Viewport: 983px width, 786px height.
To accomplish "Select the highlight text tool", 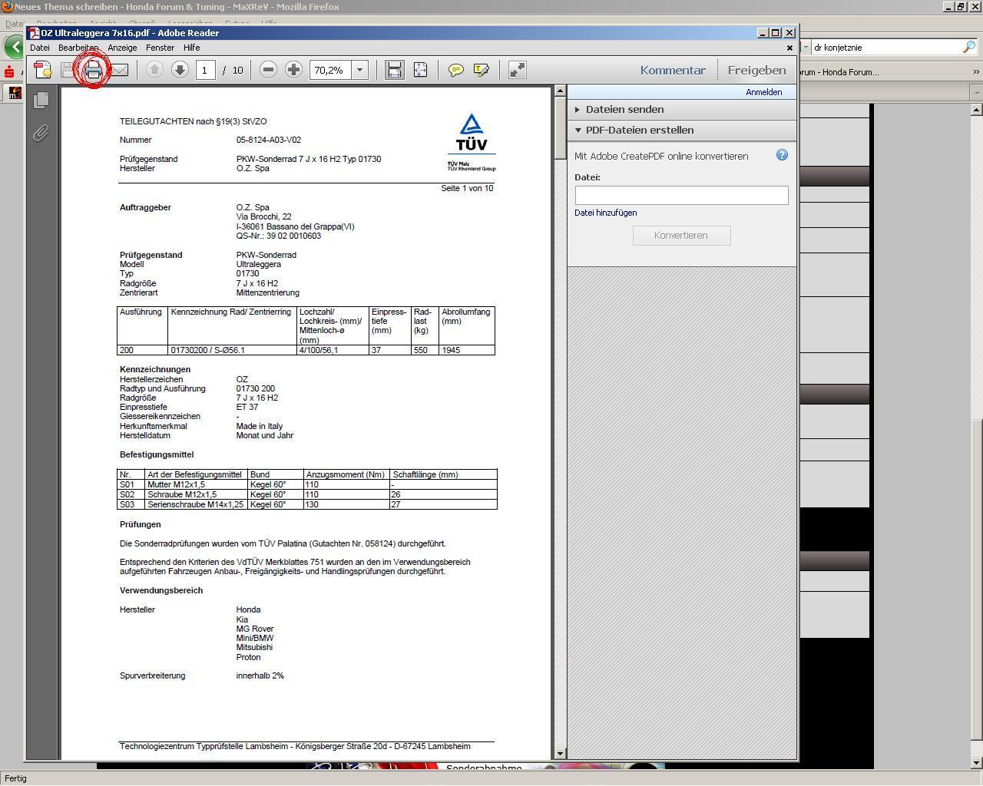I will [482, 70].
